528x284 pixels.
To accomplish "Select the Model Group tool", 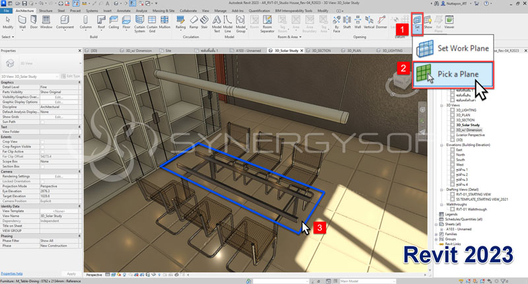I will (x=240, y=24).
